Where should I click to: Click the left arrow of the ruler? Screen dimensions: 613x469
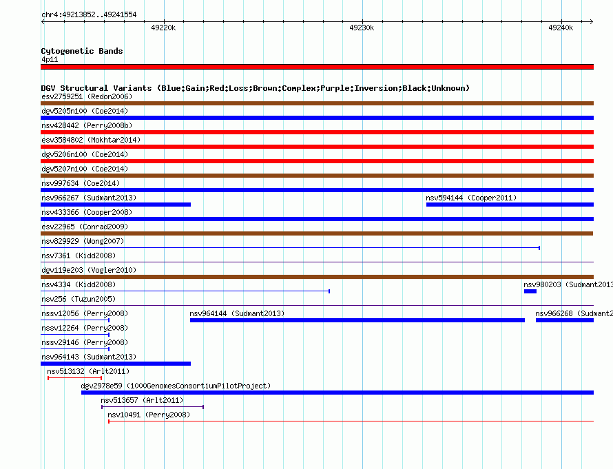coord(43,21)
